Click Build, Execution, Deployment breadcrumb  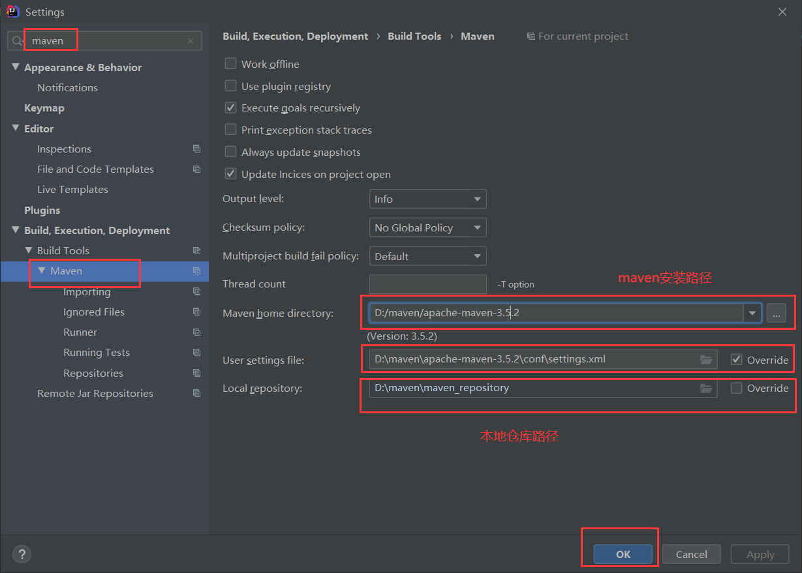click(x=296, y=37)
